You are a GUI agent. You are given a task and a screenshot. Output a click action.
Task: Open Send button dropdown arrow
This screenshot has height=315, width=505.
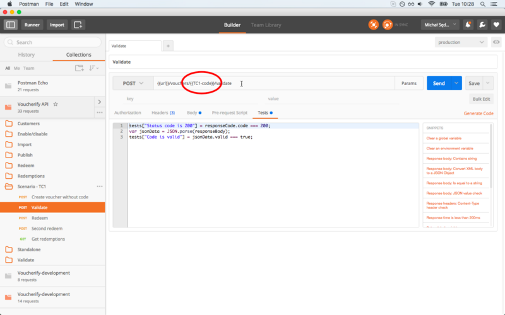[456, 83]
